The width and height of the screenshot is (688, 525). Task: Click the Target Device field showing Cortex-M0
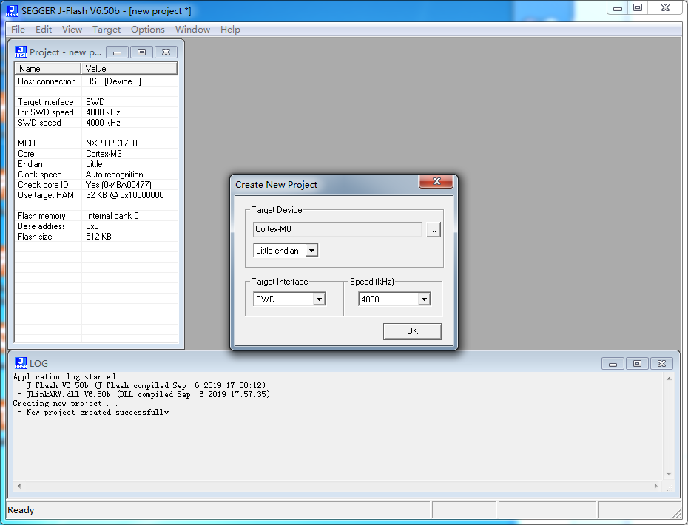pyautogui.click(x=337, y=229)
